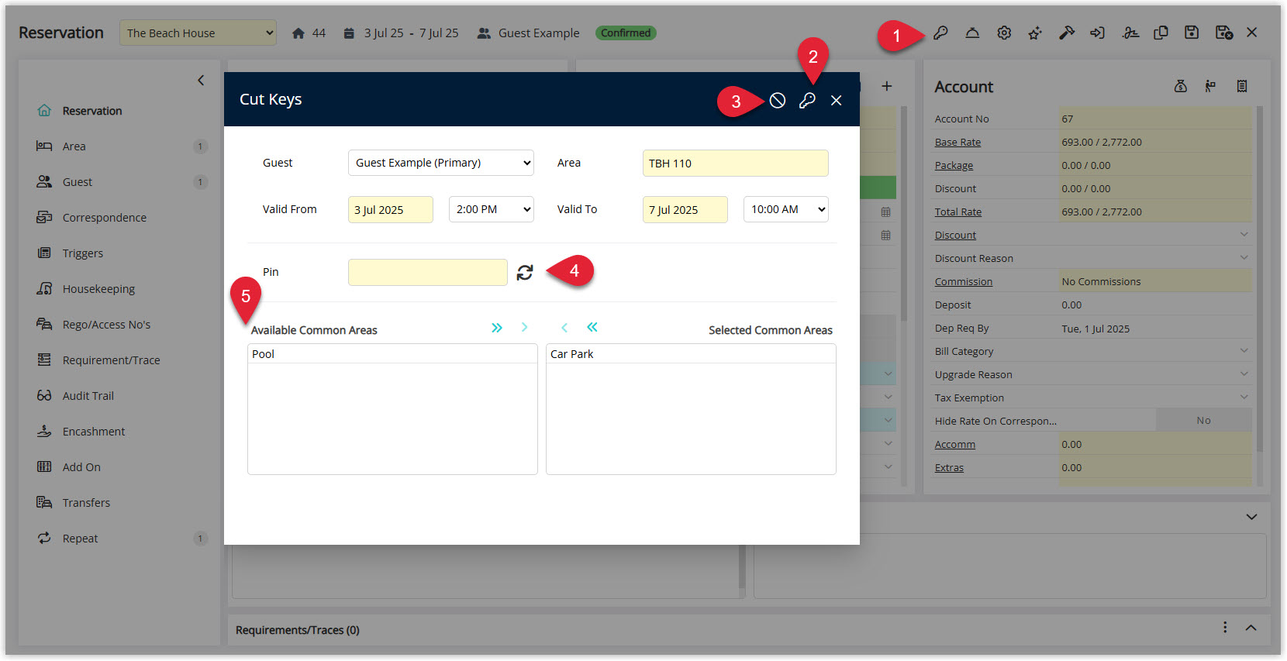Open the Reservation sidebar item
Viewport: 1287px width, 661px height.
[92, 111]
